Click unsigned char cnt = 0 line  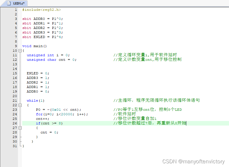pos(52,60)
